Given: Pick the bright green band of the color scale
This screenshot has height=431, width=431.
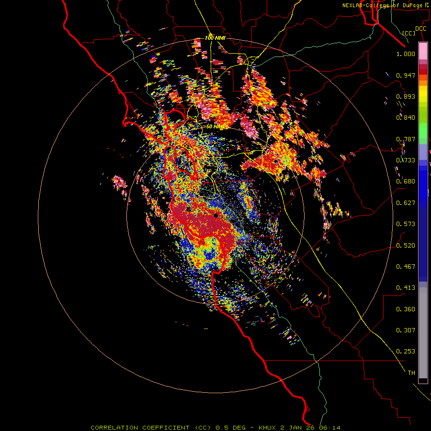Looking at the screenshot, I should 423,131.
